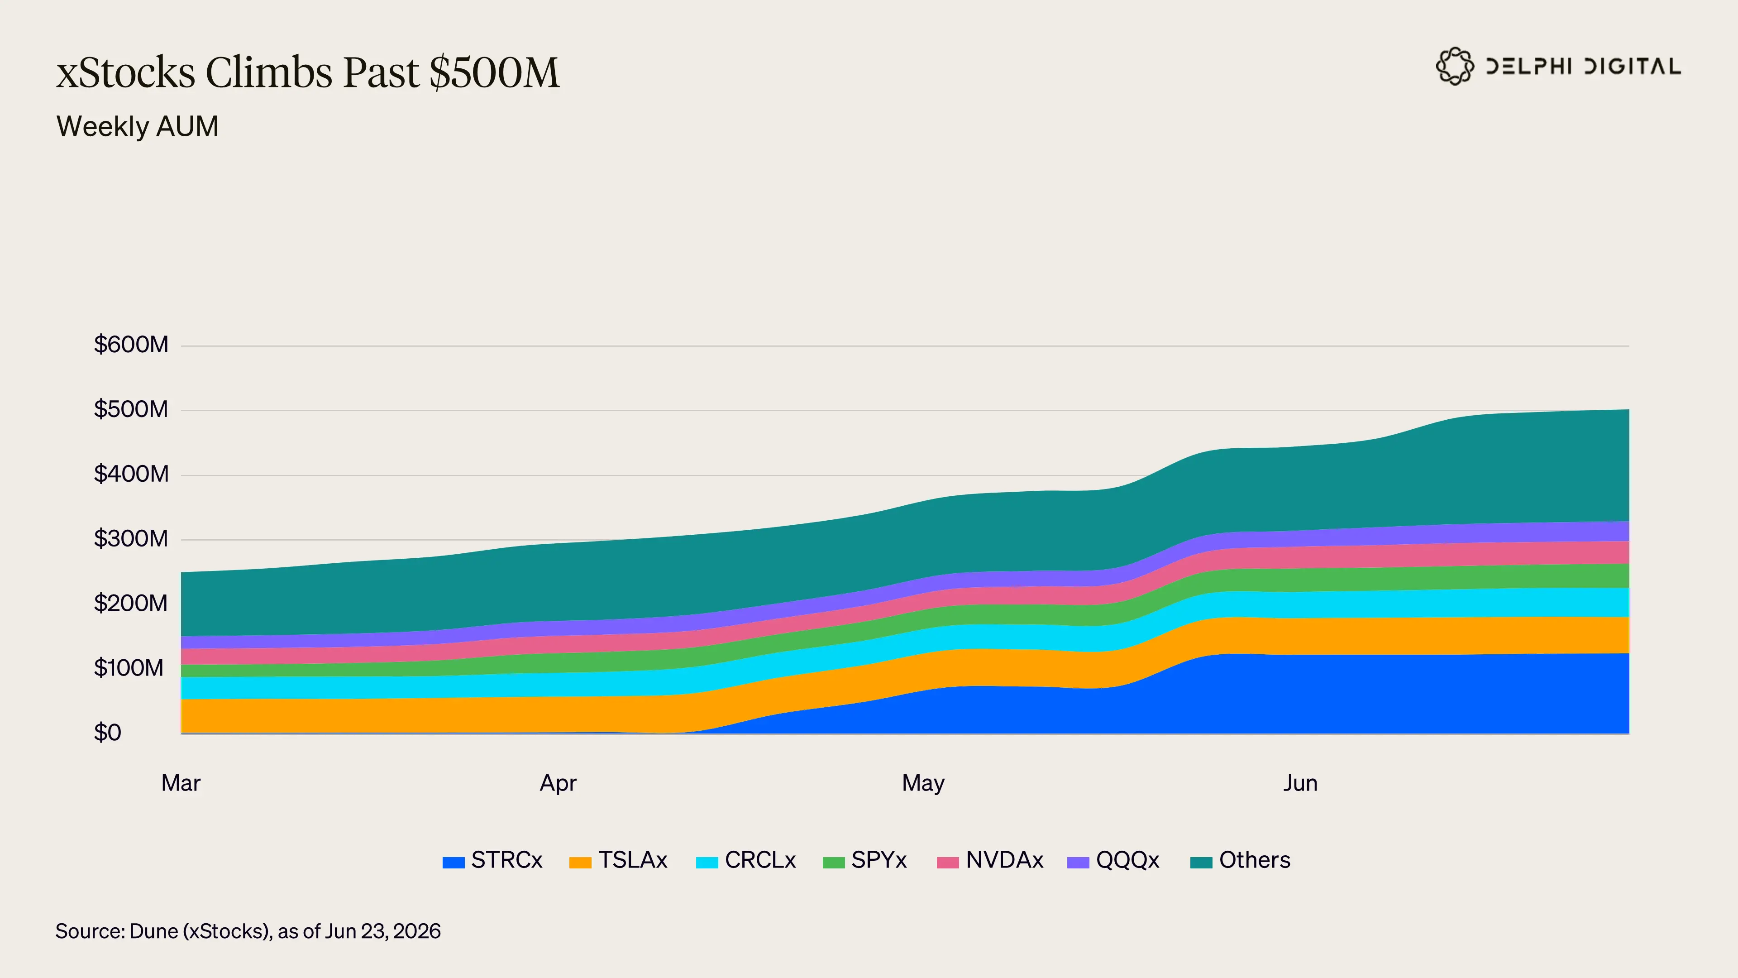This screenshot has height=978, width=1738.
Task: Select the NVDAx legend label
Action: (1005, 860)
